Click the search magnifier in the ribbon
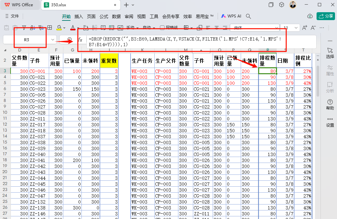This screenshot has height=219, width=337. tap(248, 16)
